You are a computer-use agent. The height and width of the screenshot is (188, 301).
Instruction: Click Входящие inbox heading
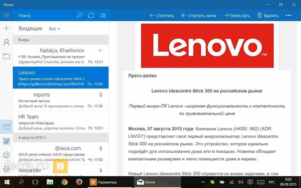tap(30, 29)
